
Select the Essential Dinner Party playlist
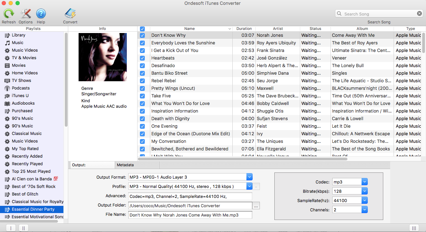pos(32,209)
